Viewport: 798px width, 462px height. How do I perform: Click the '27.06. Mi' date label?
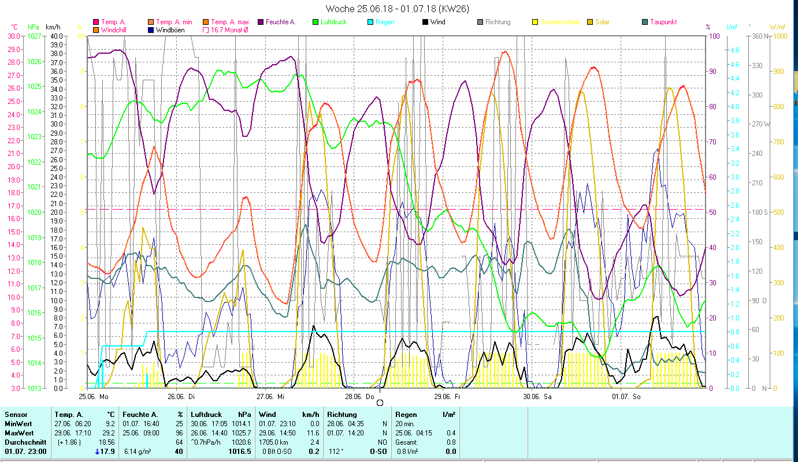pos(270,397)
